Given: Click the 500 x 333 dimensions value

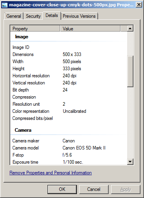Looking at the screenshot, I should pyautogui.click(x=72, y=54).
